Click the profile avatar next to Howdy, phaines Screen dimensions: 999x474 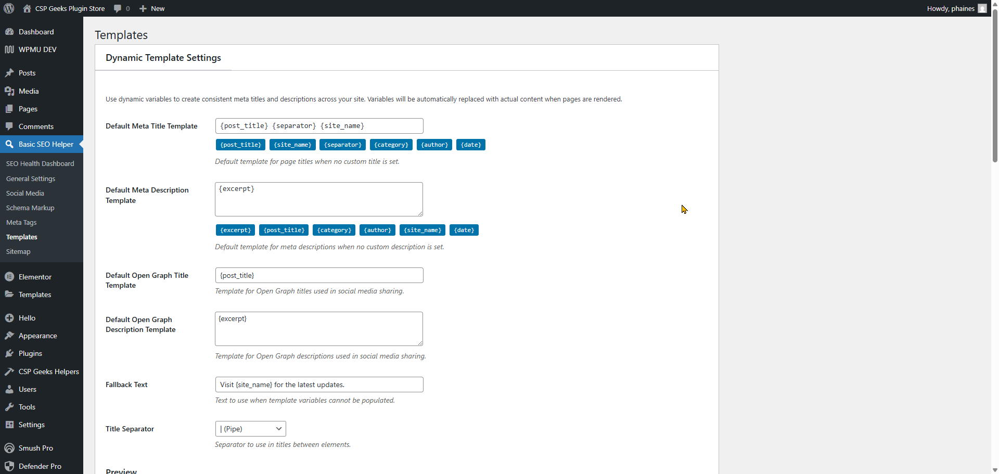tap(982, 8)
